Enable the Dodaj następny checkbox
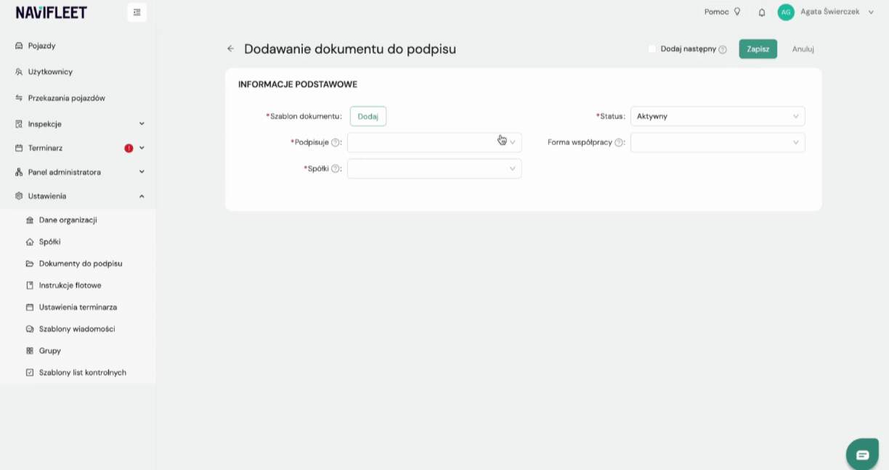 click(x=652, y=49)
